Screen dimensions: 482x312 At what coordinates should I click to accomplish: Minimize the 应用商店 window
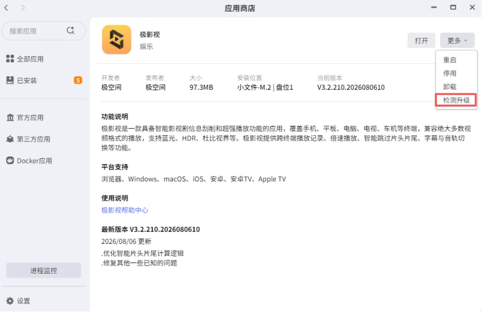433,8
